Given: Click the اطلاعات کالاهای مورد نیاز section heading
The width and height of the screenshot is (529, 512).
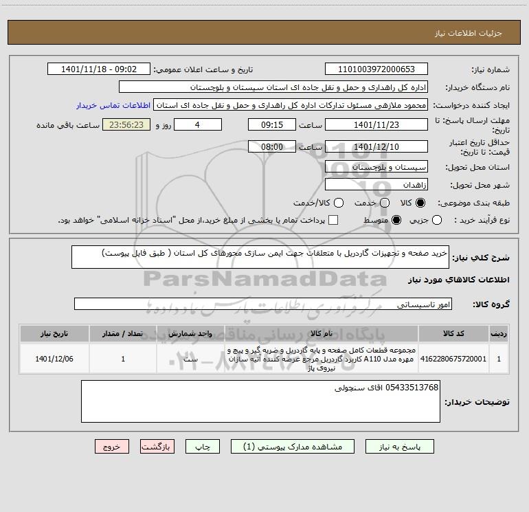Looking at the screenshot, I should tap(458, 280).
